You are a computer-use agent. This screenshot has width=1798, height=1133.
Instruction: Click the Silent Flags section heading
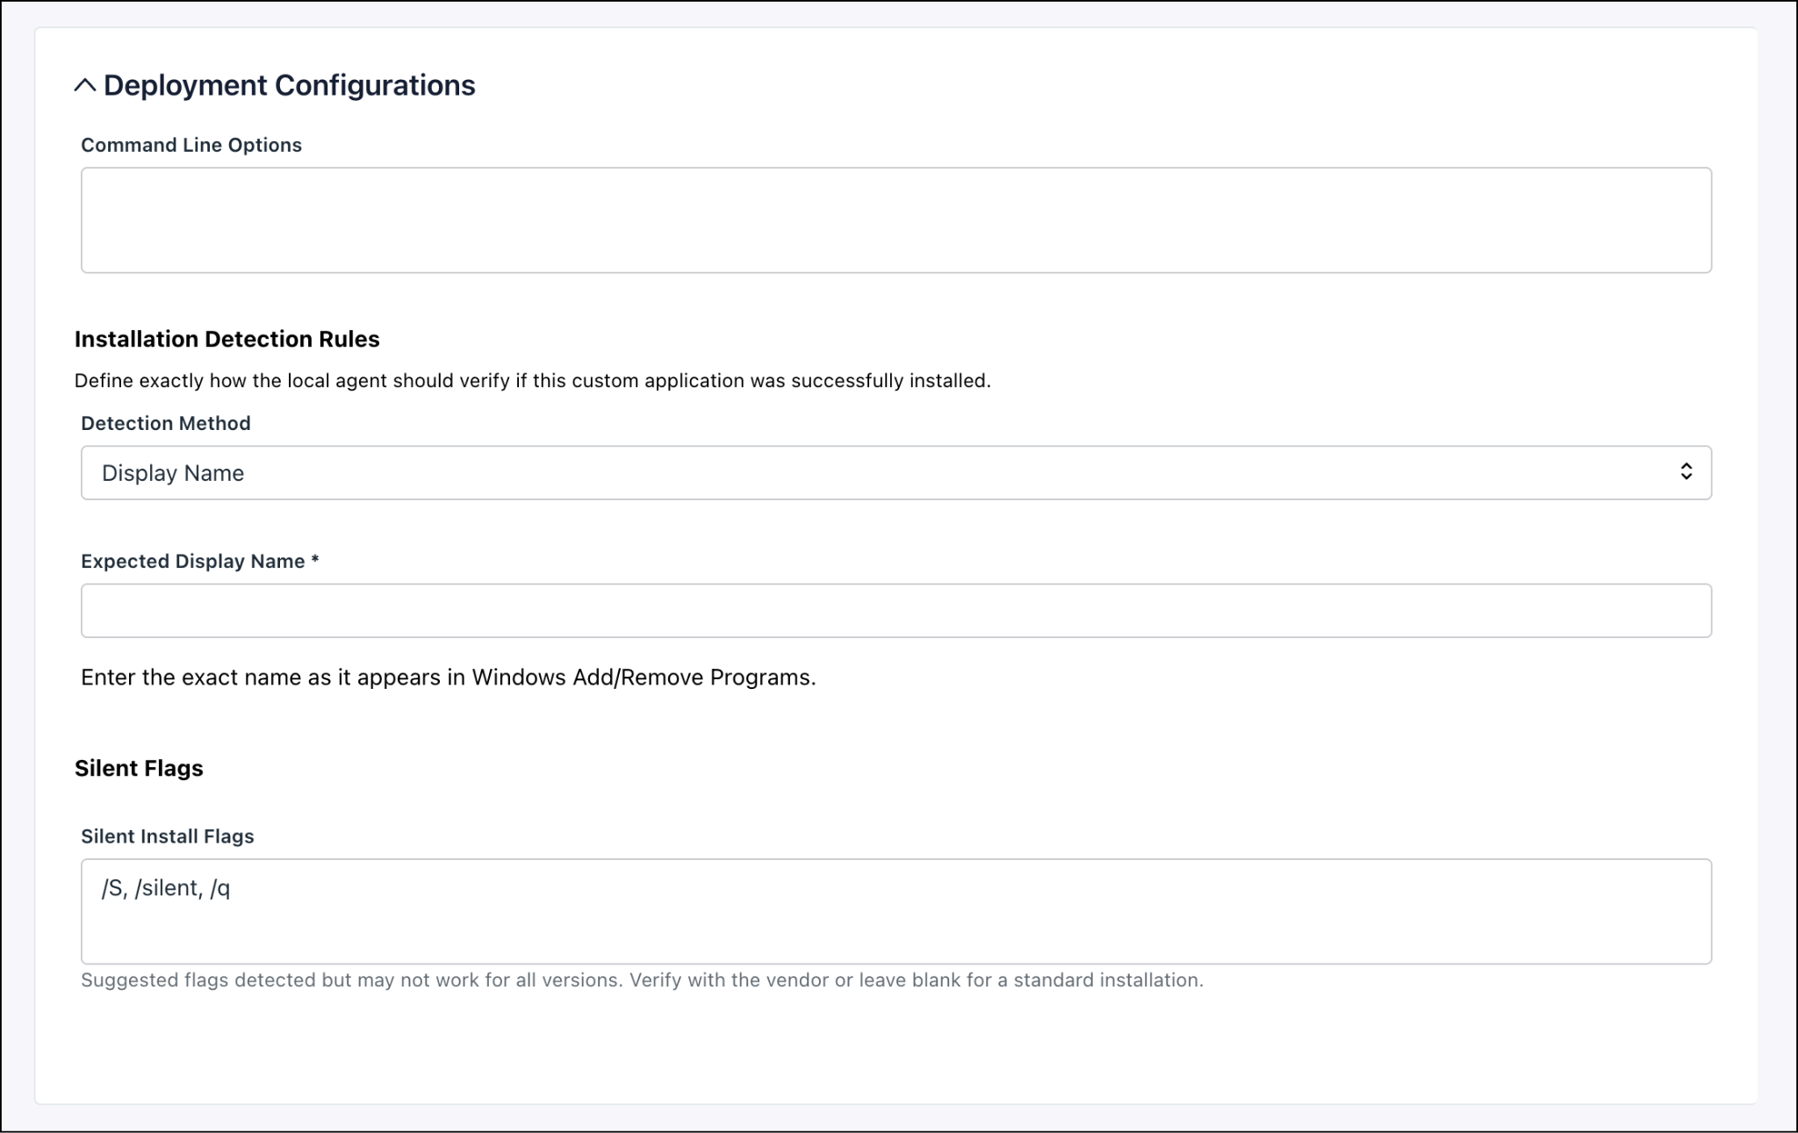139,768
